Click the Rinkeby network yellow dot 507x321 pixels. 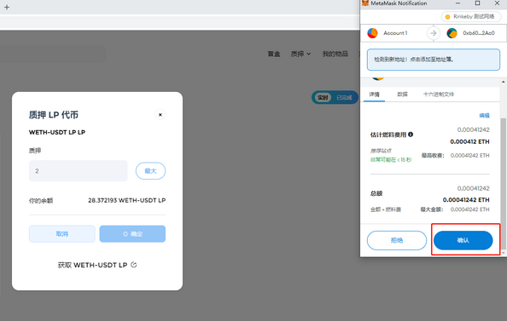447,17
